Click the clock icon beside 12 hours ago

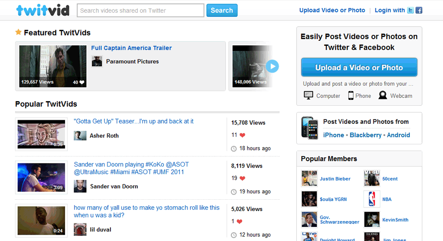(234, 235)
